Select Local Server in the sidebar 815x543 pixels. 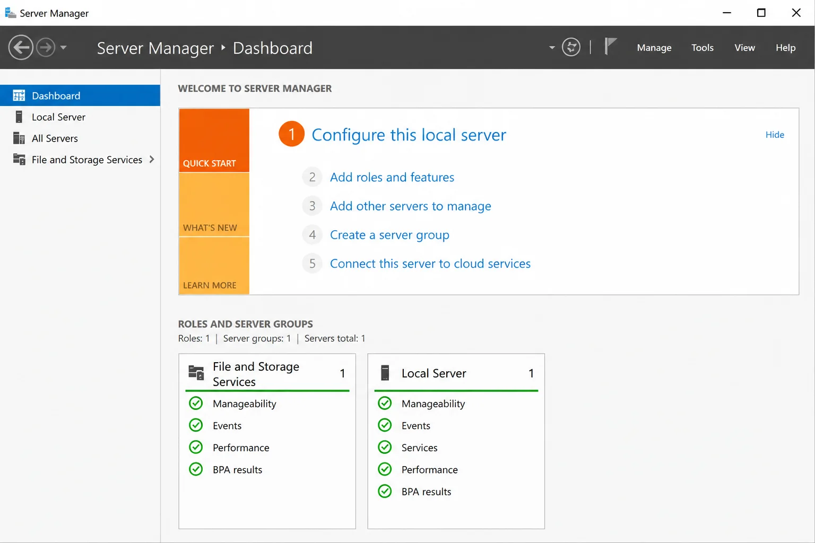pos(80,117)
